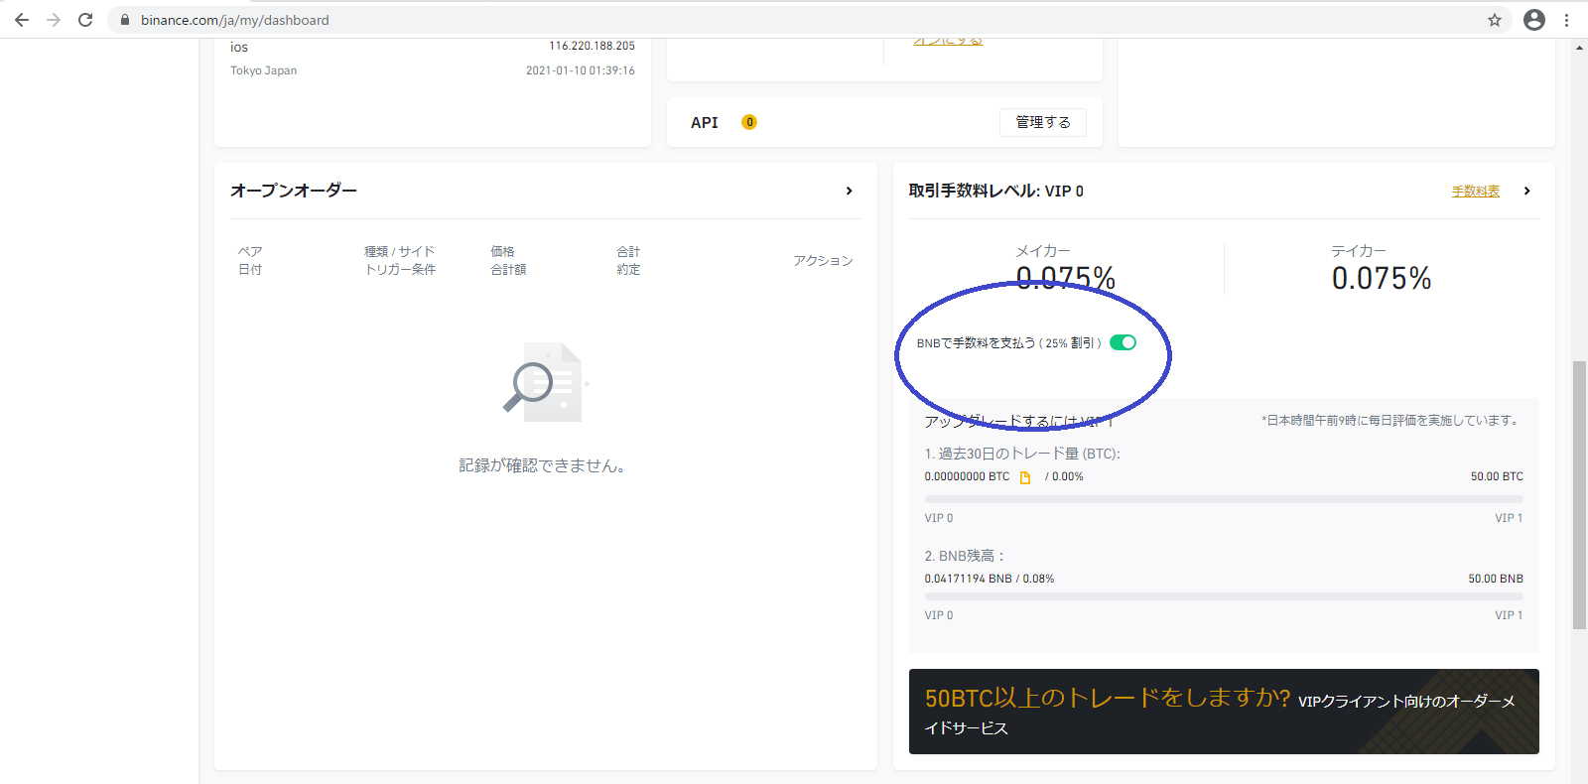Reload the Binance dashboard page
The height and width of the screenshot is (784, 1588).
pyautogui.click(x=85, y=20)
